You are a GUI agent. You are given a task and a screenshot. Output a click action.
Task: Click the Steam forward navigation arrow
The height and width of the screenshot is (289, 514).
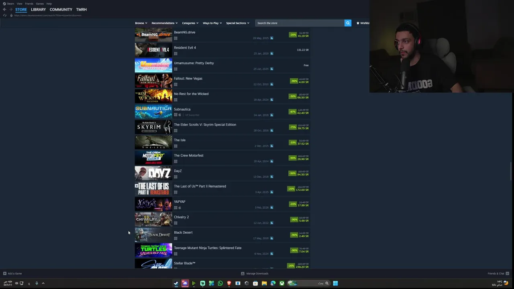tap(10, 9)
